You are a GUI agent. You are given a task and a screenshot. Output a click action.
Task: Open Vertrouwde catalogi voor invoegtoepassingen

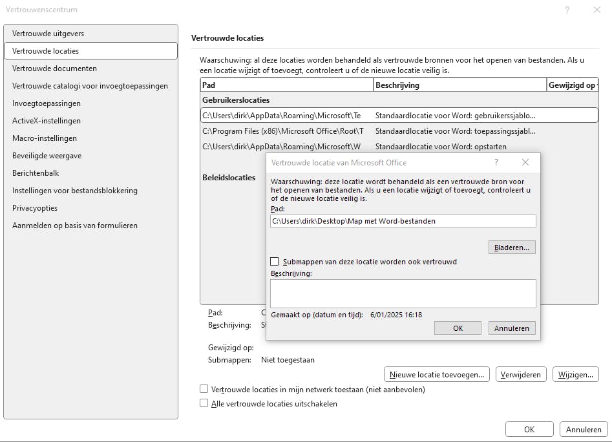click(x=90, y=86)
